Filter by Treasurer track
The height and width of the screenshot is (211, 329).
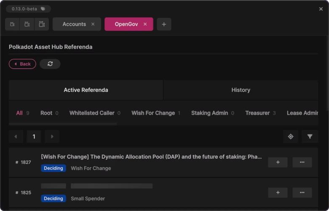coord(257,113)
